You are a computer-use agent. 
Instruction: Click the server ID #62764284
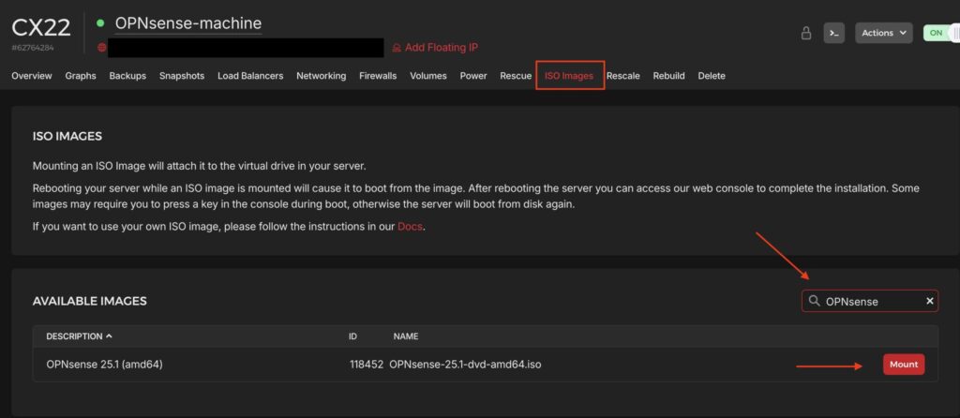(33, 47)
